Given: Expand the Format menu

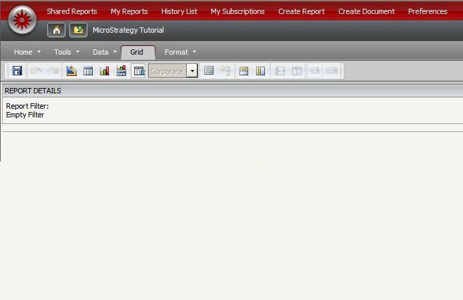Looking at the screenshot, I should click(x=180, y=52).
